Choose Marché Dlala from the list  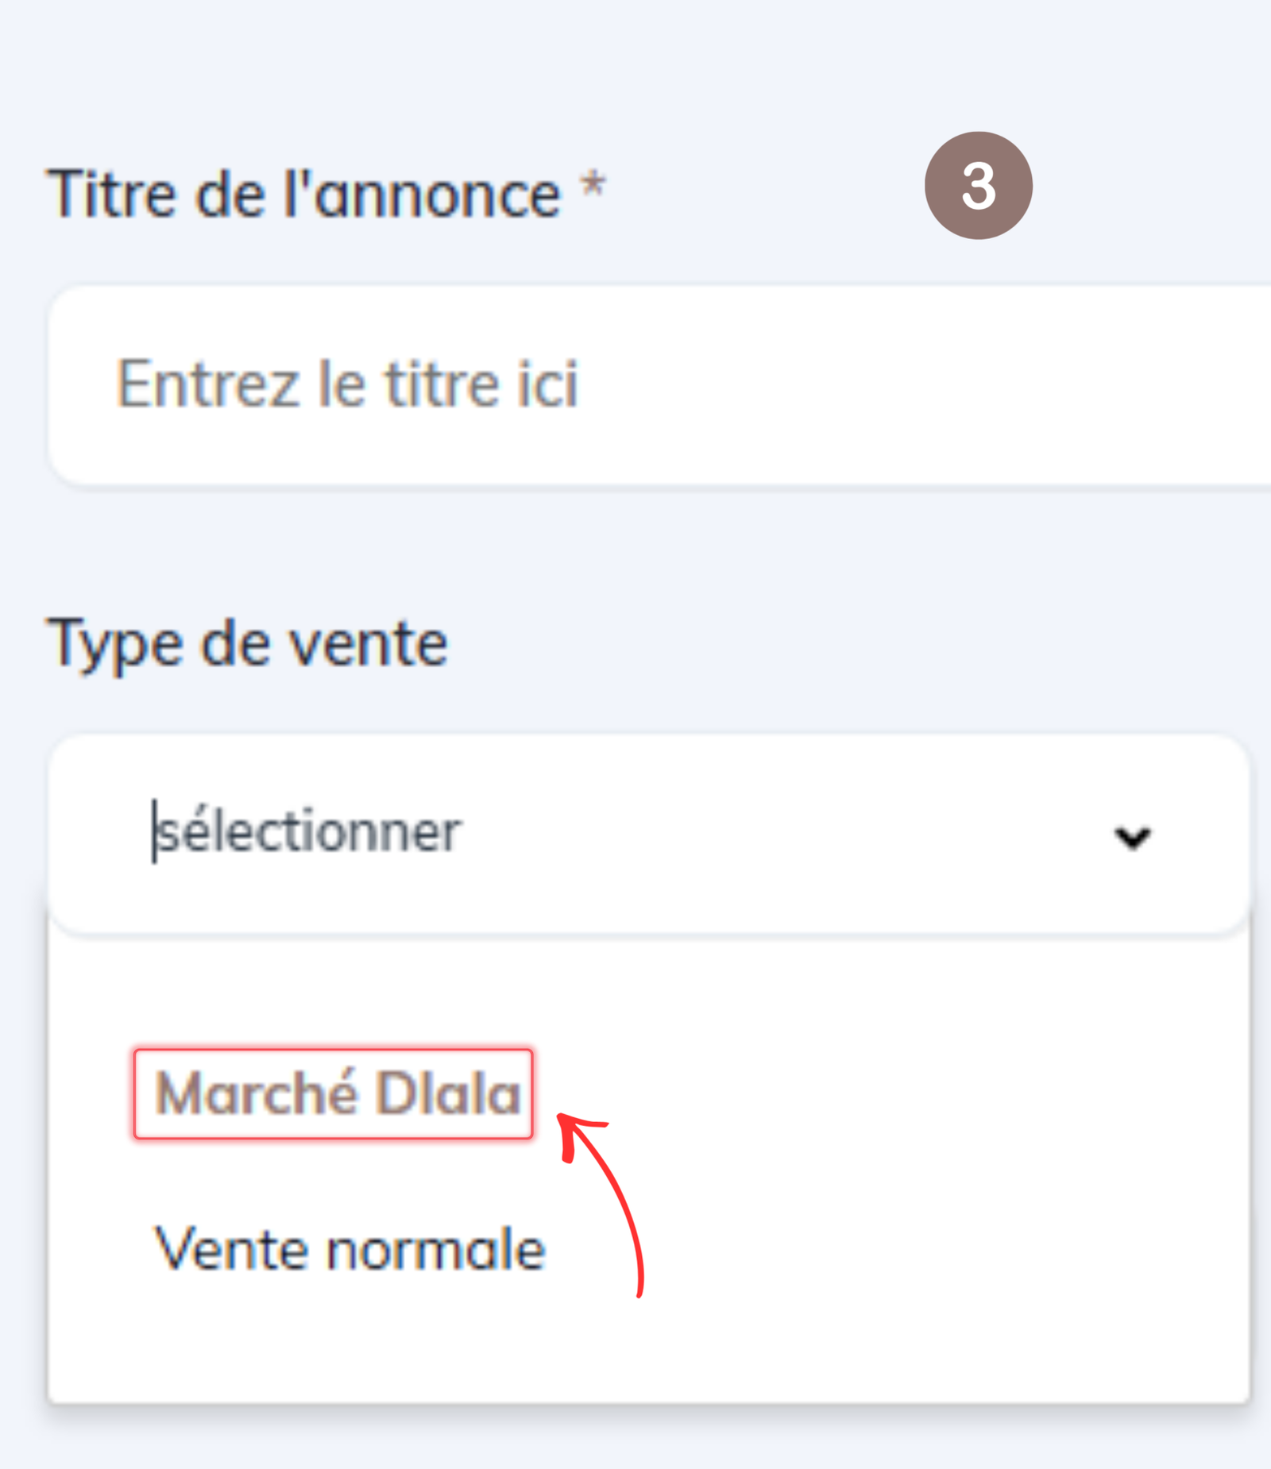coord(337,1094)
